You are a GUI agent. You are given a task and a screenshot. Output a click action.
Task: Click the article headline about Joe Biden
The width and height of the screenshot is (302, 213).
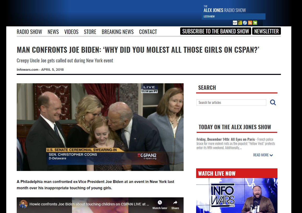point(138,50)
